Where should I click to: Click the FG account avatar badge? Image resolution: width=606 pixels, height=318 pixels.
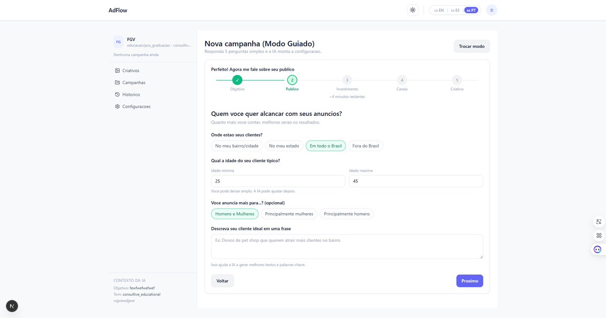pyautogui.click(x=118, y=42)
